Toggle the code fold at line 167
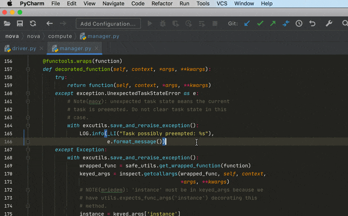 point(27,150)
